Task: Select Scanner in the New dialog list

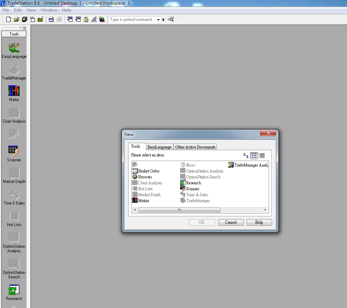Action: [x=190, y=189]
